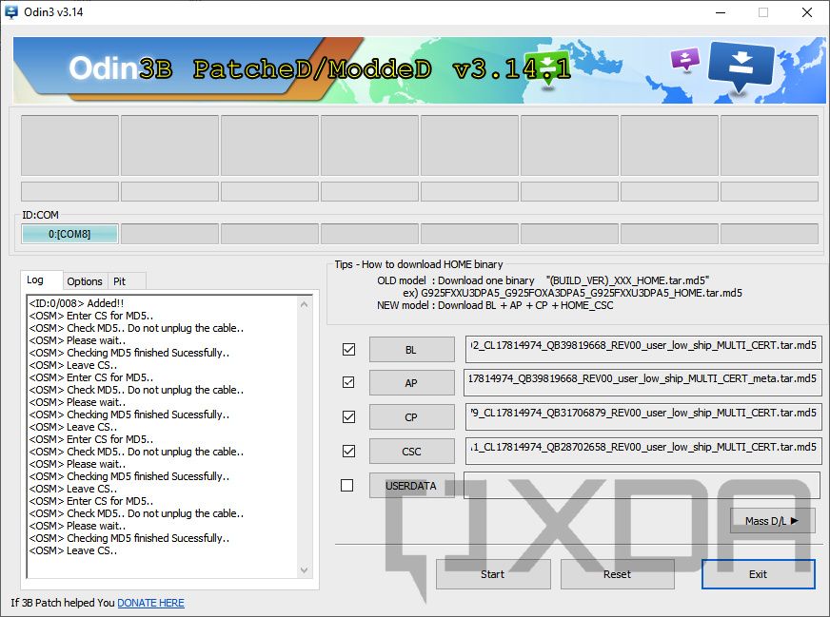Open the CSC file selection dialog
The width and height of the screenshot is (830, 617).
coord(410,451)
